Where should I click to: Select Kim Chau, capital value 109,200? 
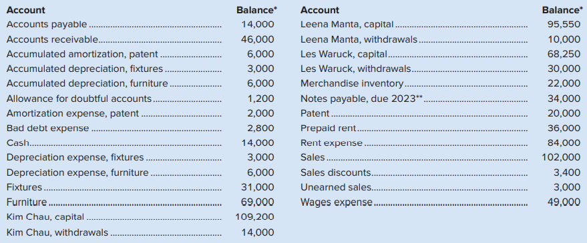click(254, 217)
